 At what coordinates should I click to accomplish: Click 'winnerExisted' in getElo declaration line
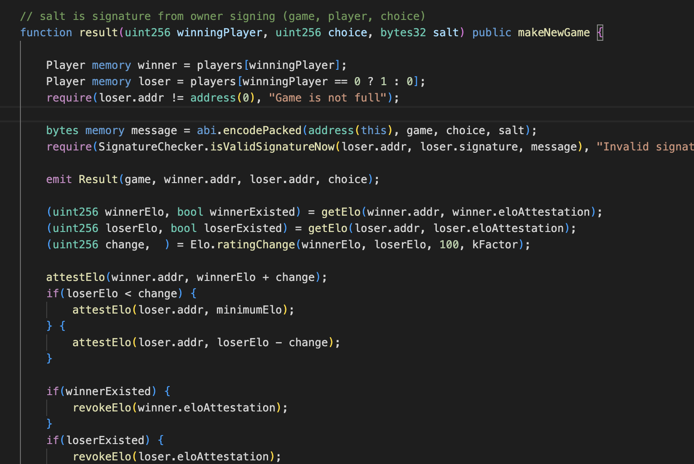click(252, 212)
